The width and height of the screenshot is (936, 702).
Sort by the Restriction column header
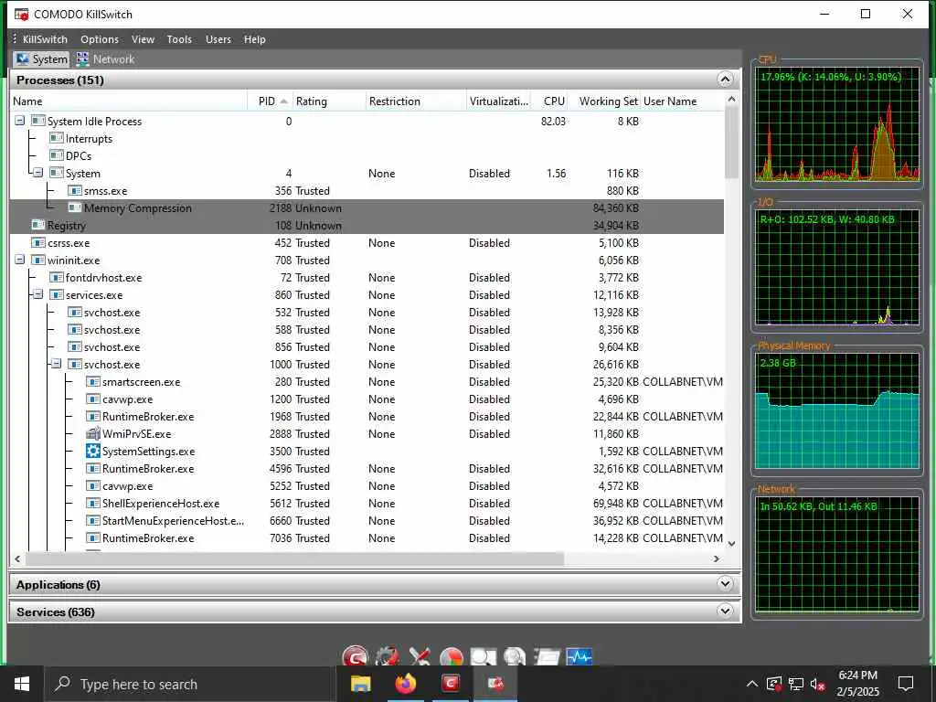point(416,101)
